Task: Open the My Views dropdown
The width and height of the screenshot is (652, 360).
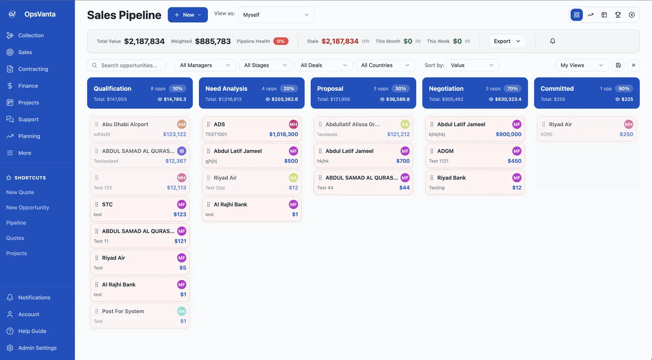Action: point(582,65)
